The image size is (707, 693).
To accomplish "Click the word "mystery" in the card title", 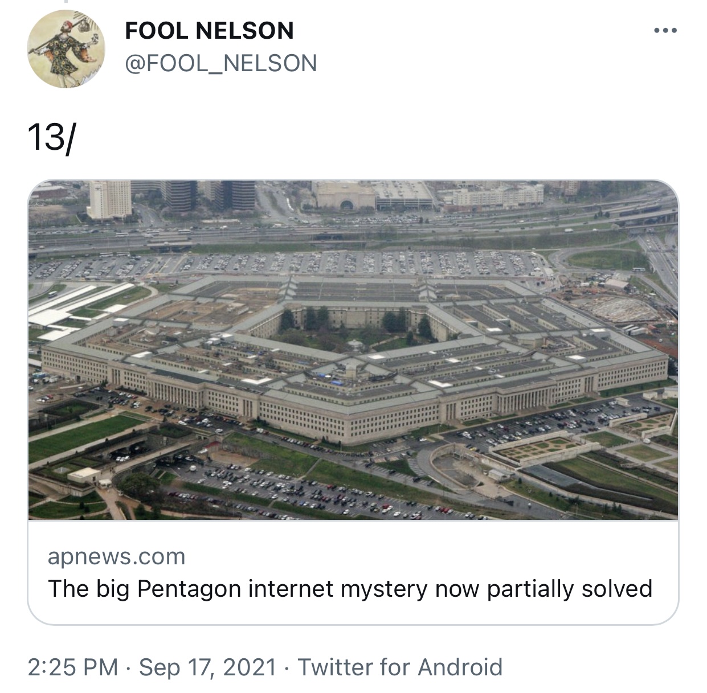I will pos(384,589).
